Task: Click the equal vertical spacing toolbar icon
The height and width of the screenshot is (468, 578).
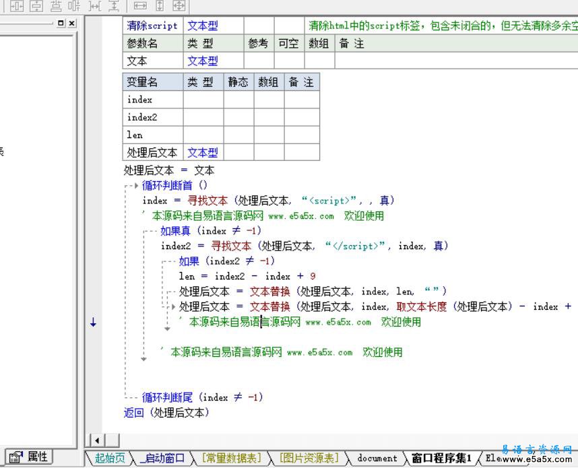Action: pyautogui.click(x=115, y=6)
